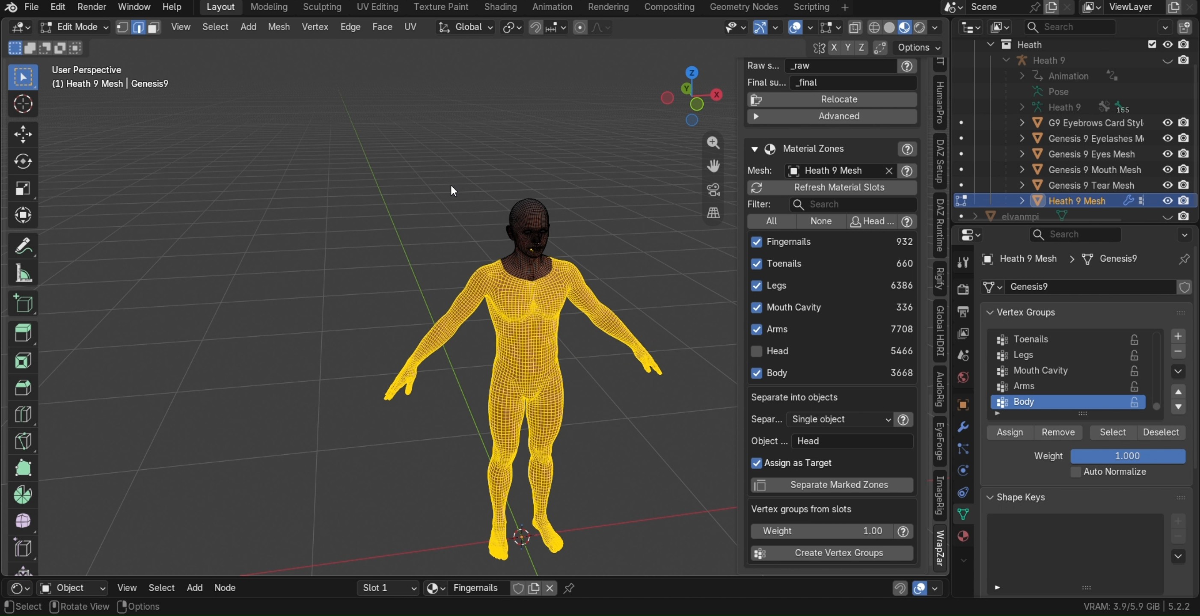Open Modifiers wrench properties tab
Screen dimensions: 1200x616
[x=963, y=427]
